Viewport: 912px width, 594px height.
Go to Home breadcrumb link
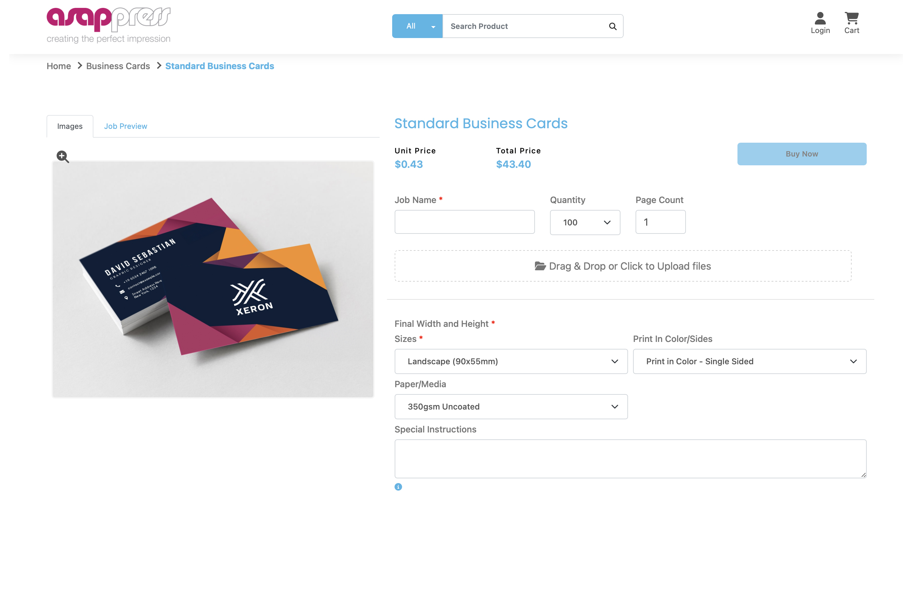pos(58,66)
